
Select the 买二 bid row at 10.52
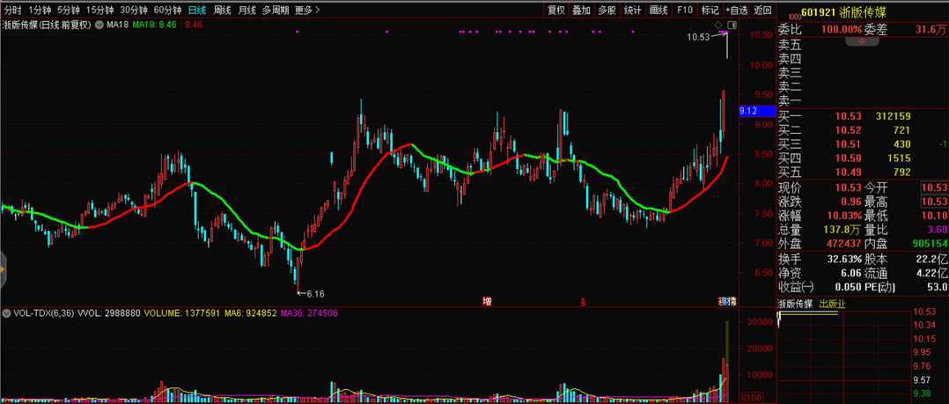tap(863, 129)
